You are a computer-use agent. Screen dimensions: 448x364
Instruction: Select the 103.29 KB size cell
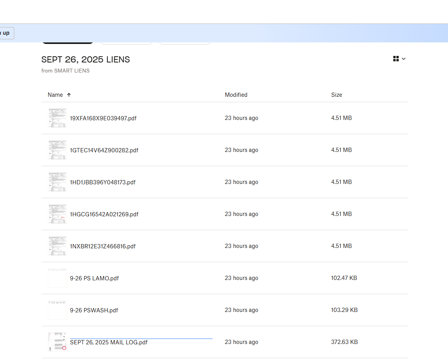(x=344, y=310)
